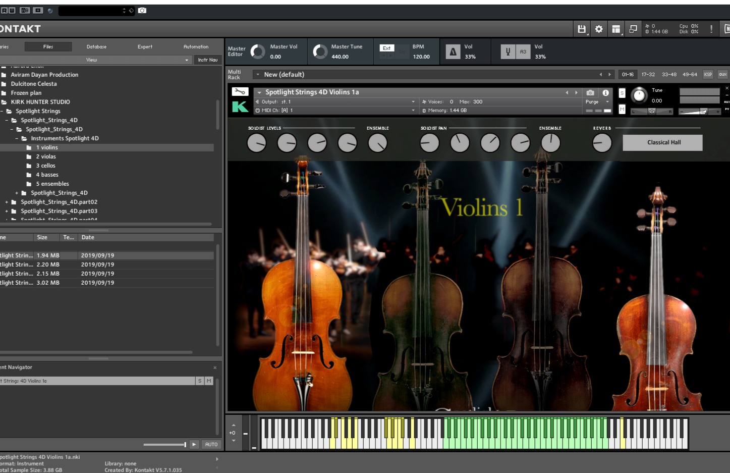Image resolution: width=730 pixels, height=473 pixels.
Task: Open Kontakt options via gear icon
Action: click(599, 29)
